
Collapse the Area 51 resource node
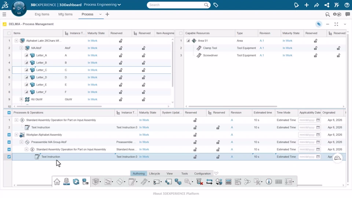click(188, 41)
